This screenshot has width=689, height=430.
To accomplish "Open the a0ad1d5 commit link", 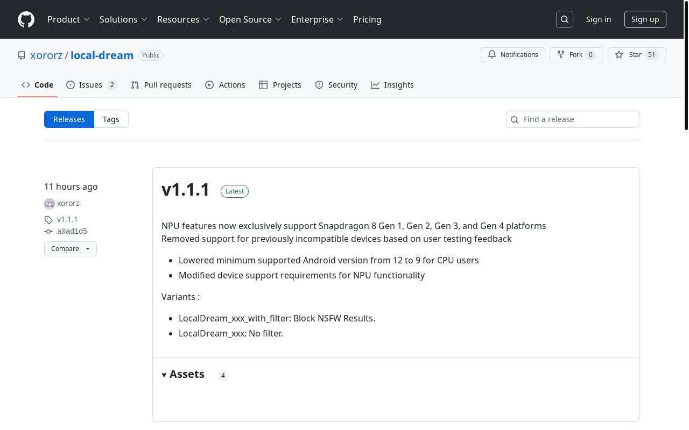I will [72, 231].
